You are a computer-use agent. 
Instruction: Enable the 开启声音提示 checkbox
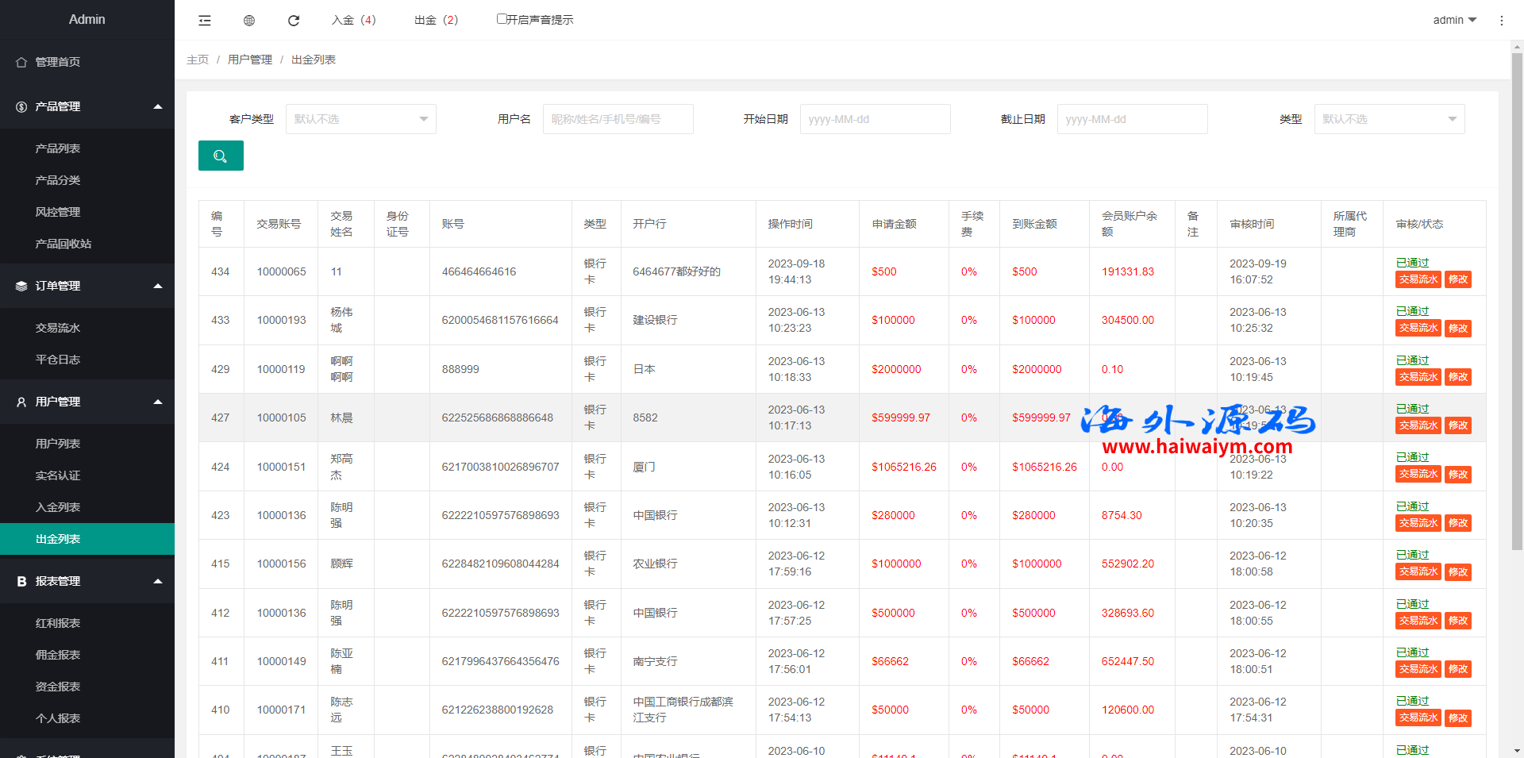pyautogui.click(x=502, y=19)
